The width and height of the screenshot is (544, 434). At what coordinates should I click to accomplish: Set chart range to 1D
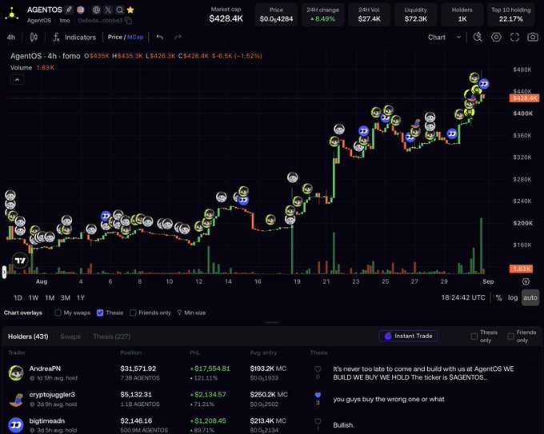pyautogui.click(x=18, y=298)
